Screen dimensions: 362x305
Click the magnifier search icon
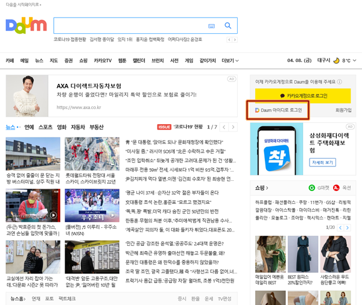[x=228, y=25]
